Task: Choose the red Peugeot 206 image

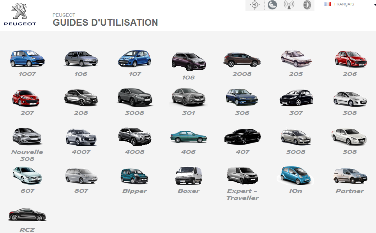Action: [350, 58]
